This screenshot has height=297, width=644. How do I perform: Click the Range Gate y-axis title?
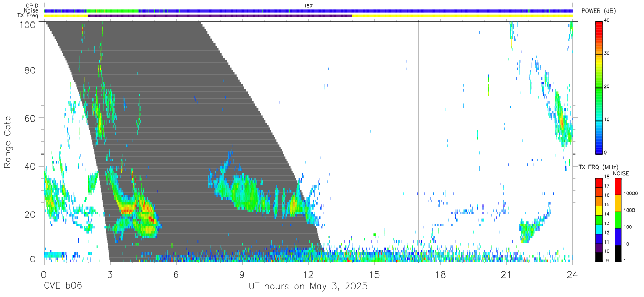pos(8,142)
